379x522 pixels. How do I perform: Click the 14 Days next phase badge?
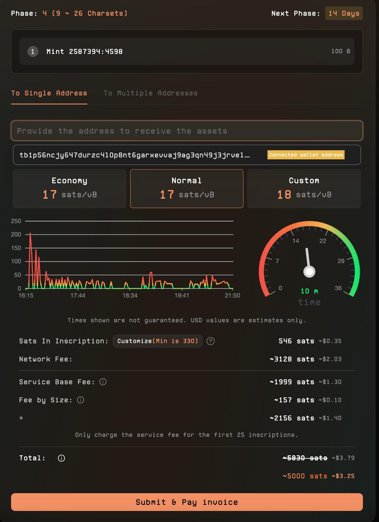pos(344,13)
